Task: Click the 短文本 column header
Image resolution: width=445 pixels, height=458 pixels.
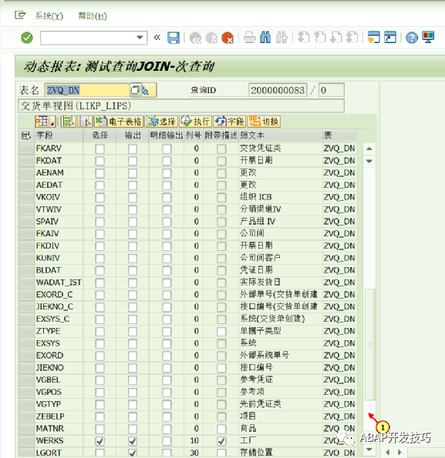Action: click(280, 135)
